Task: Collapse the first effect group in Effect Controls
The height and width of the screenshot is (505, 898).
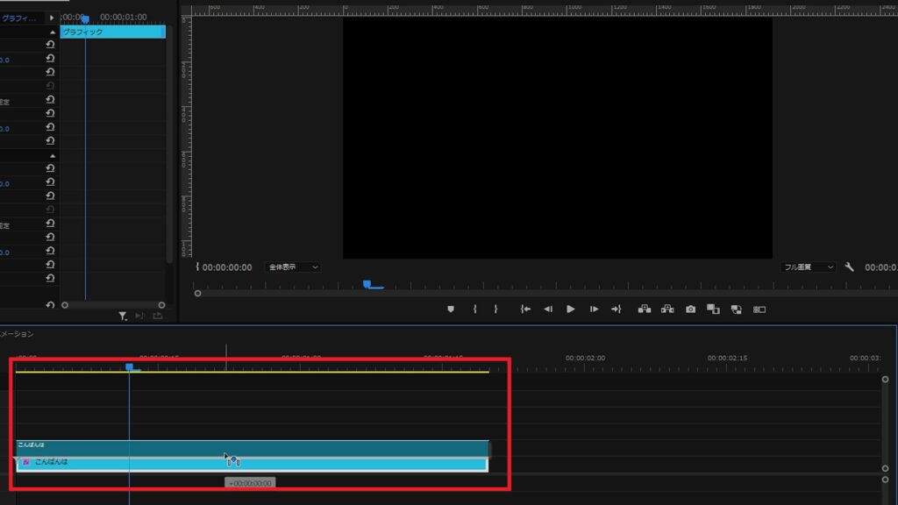Action: pos(53,32)
